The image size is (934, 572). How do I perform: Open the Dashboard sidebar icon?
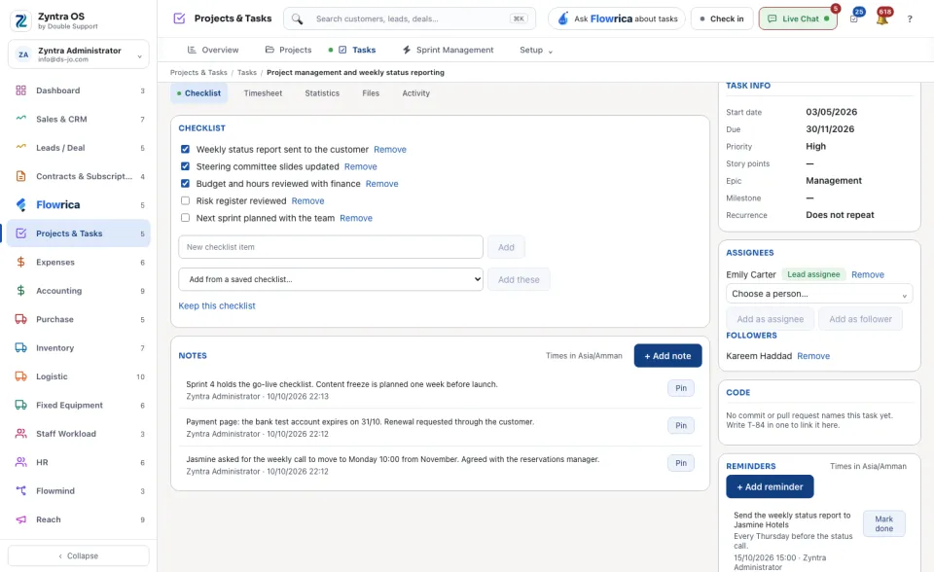(x=20, y=90)
